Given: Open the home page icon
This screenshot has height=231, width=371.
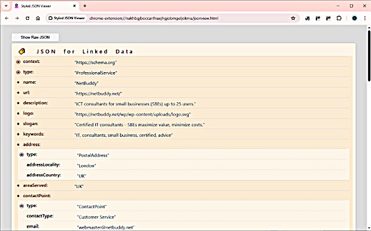Looking at the screenshot, I should (x=38, y=18).
